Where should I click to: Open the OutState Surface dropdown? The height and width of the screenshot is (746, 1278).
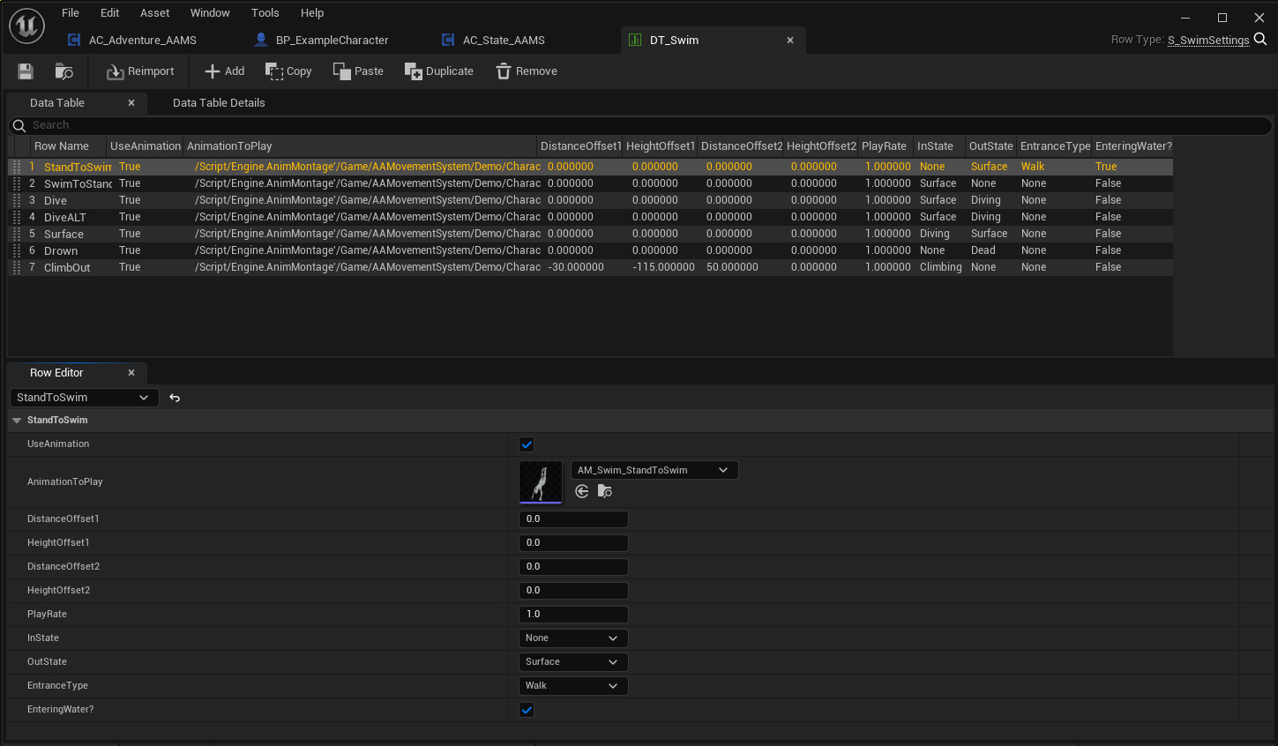(572, 662)
